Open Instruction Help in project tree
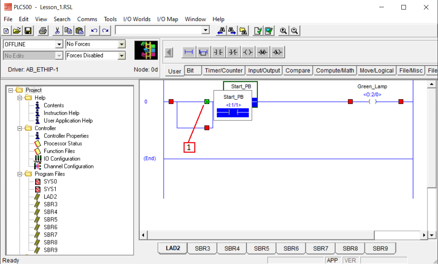Screen dimensions: 438x264 [61, 113]
